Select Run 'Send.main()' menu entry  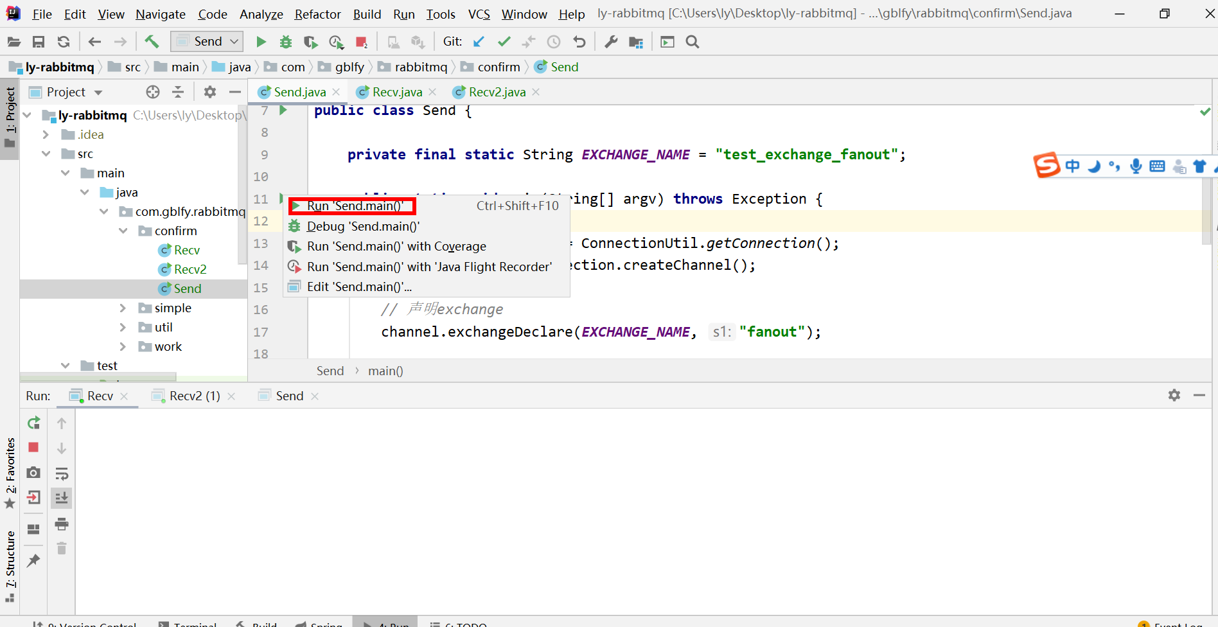(x=427, y=206)
